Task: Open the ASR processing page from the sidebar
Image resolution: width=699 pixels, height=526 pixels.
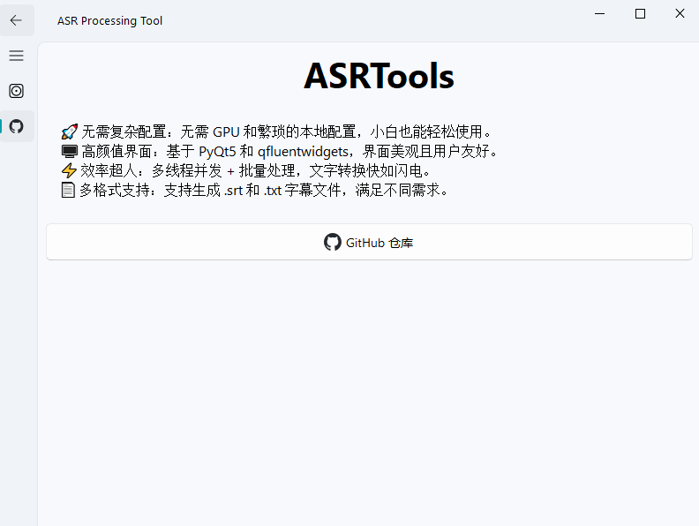Action: click(16, 91)
